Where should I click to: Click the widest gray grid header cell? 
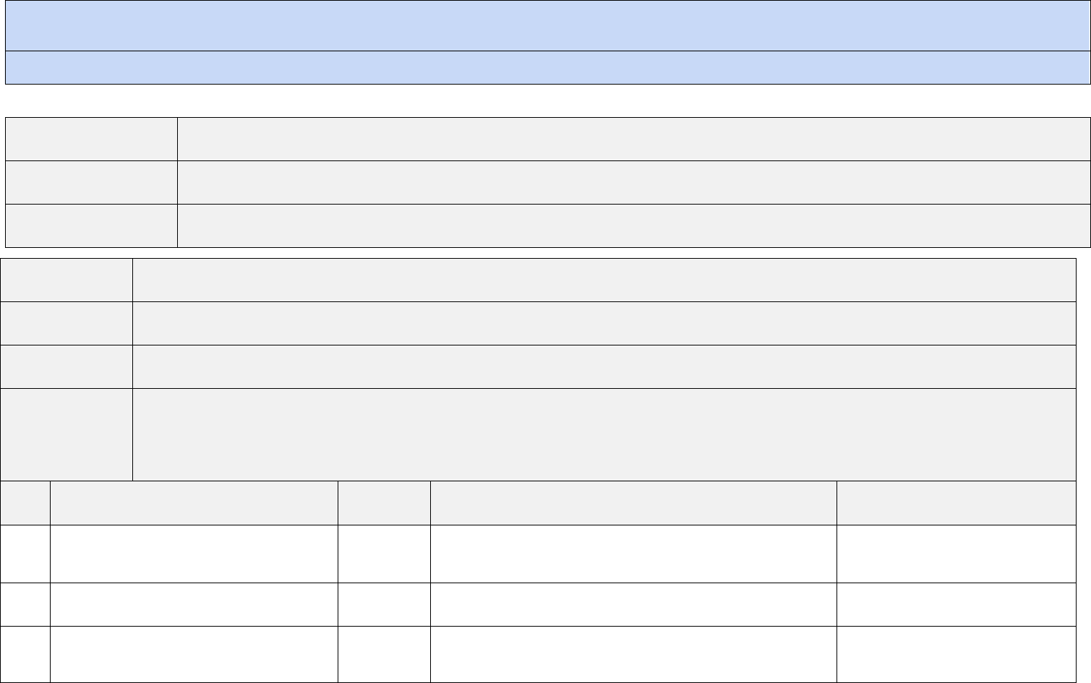(633, 503)
